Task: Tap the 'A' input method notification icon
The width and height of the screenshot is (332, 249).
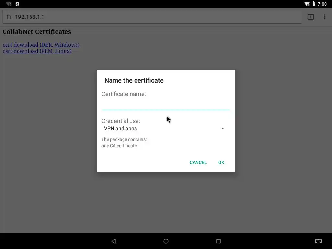Action: tap(17, 4)
